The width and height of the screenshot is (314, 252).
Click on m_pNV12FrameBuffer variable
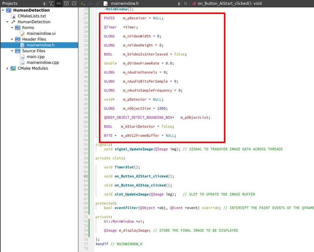pyautogui.click(x=140, y=135)
